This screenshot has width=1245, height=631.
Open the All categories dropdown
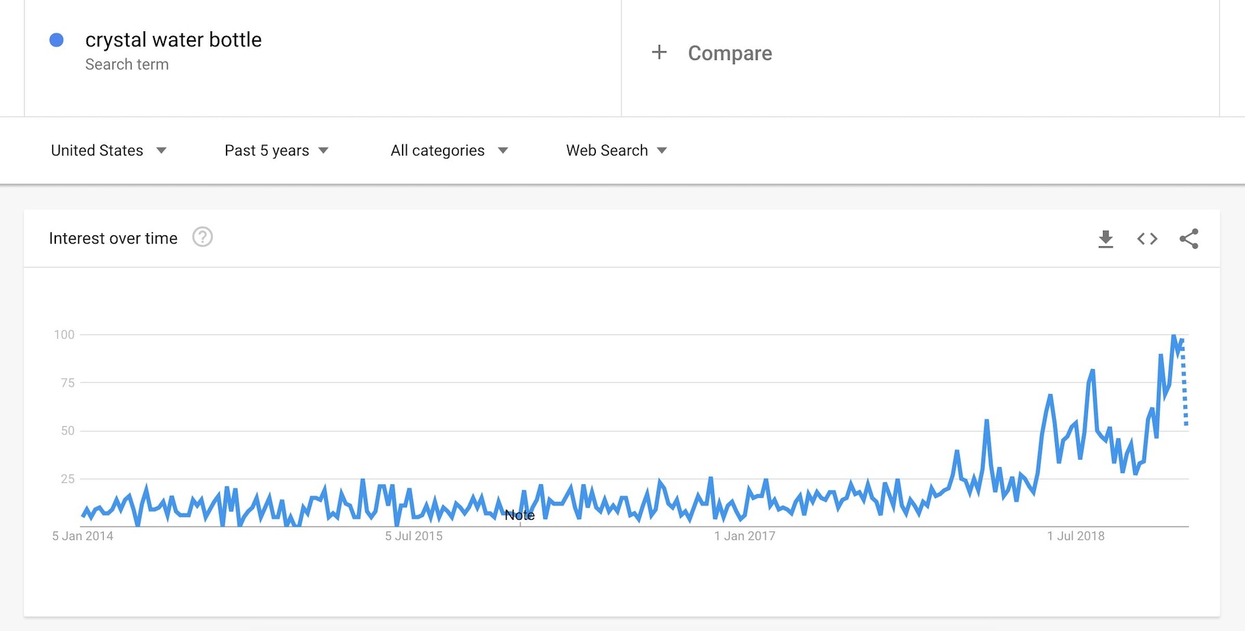448,151
